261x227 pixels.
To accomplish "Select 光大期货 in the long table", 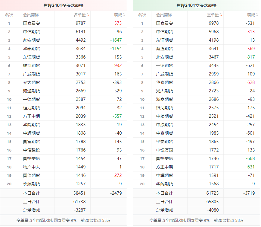I will coord(32,82).
